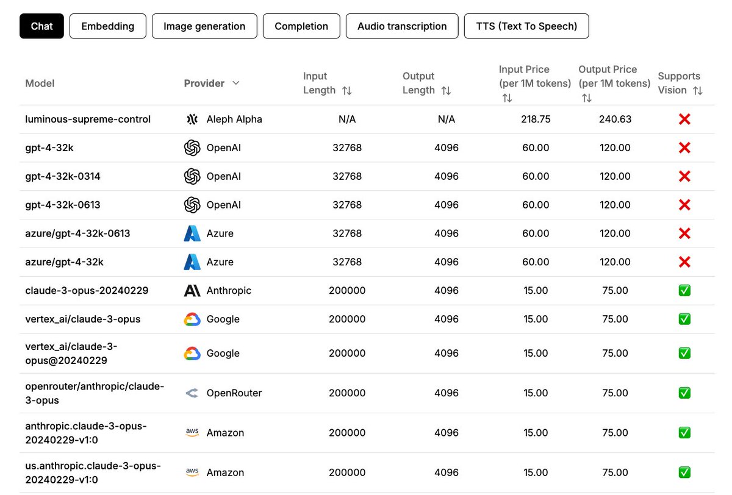
Task: Sort by Output Price arrows icon
Action: tap(586, 98)
